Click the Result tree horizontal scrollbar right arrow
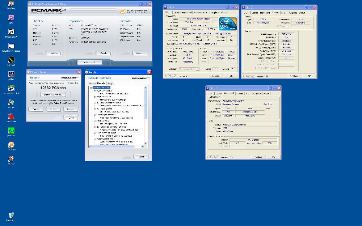 [142, 146]
